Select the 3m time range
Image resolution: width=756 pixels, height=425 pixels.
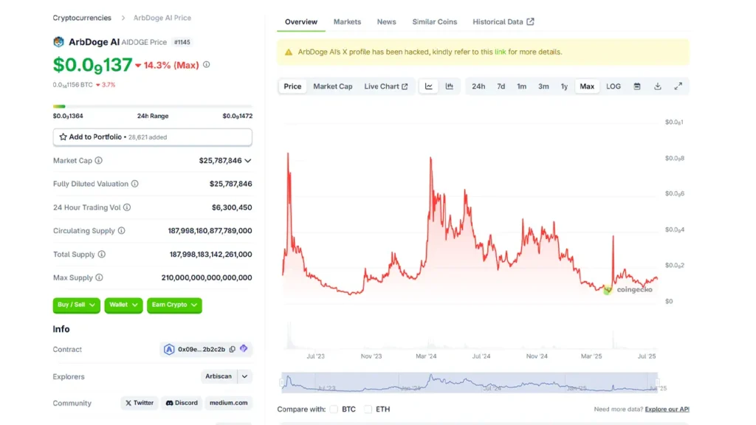(x=543, y=86)
